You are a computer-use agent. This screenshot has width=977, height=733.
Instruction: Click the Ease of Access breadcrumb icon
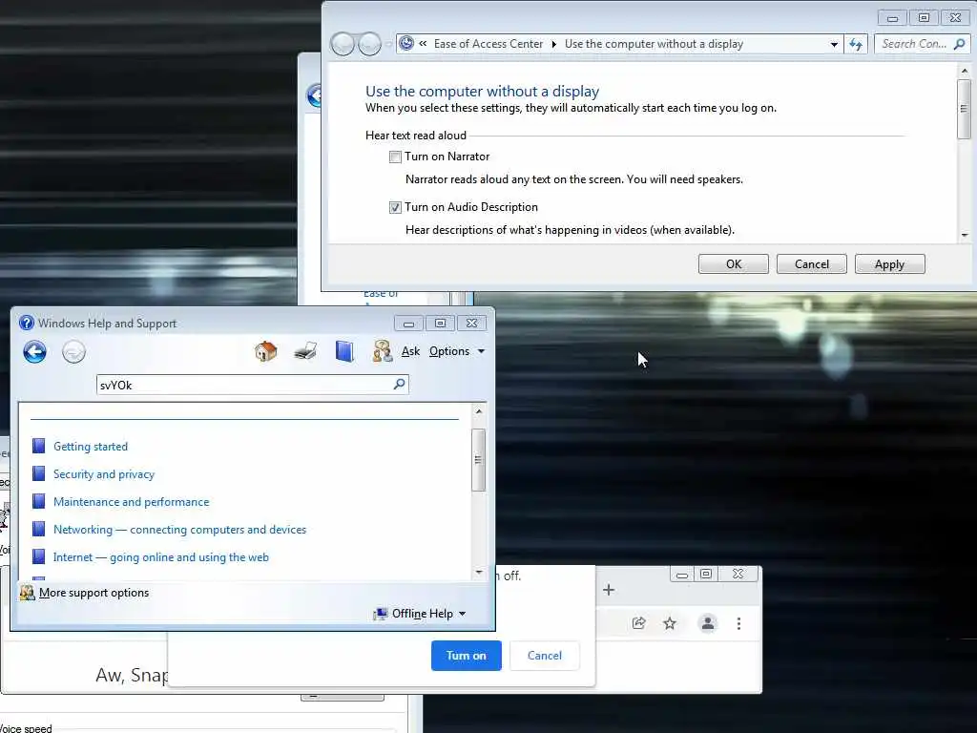(406, 43)
